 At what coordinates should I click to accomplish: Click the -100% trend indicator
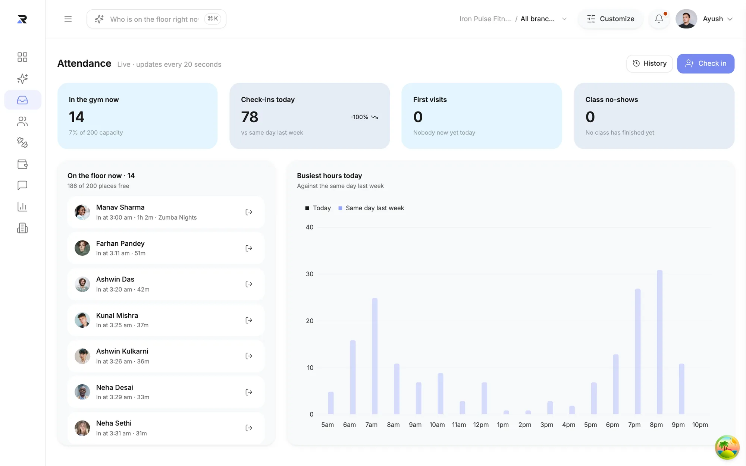pos(364,117)
